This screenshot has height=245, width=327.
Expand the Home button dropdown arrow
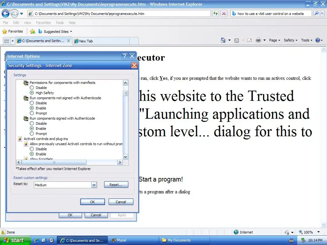tap(229, 40)
